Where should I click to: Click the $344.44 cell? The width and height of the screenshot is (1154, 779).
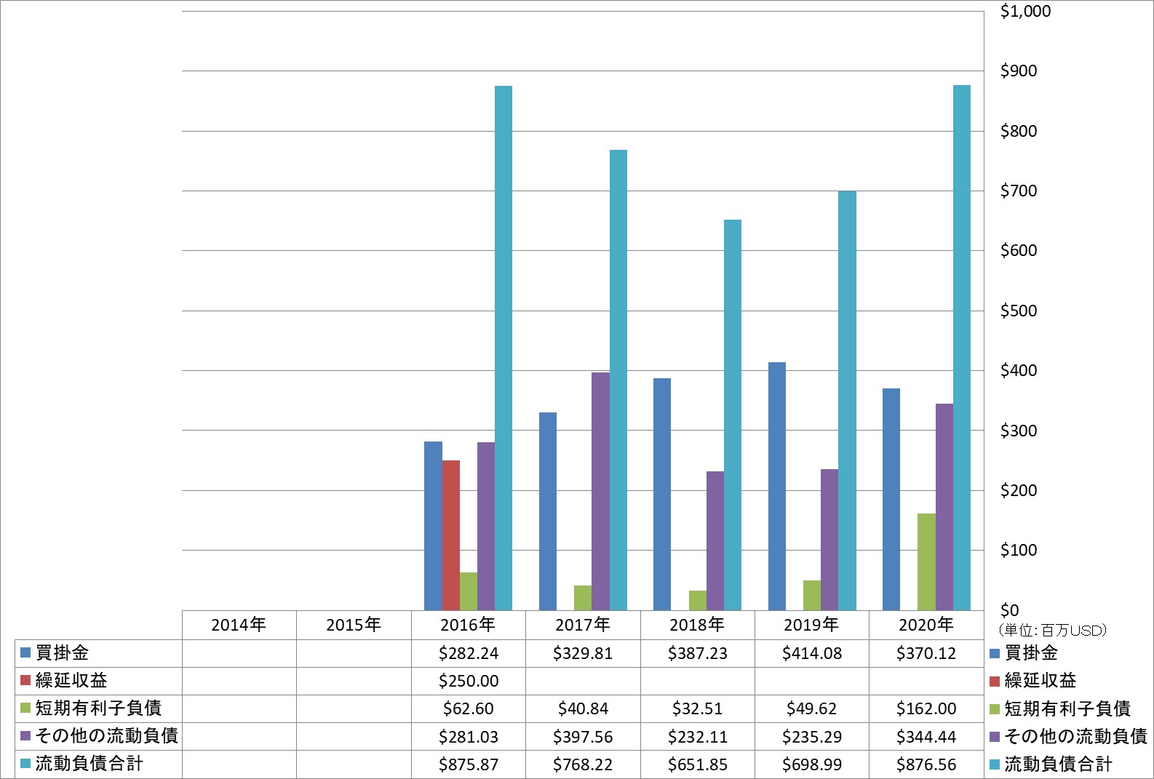coord(926,737)
